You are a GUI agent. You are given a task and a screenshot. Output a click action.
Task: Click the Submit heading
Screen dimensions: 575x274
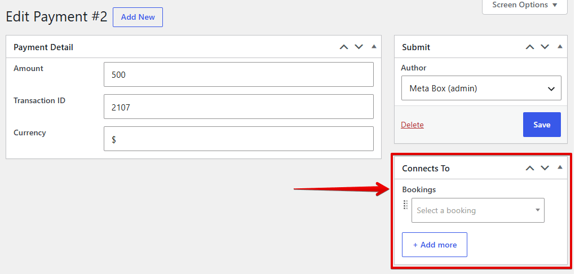click(416, 47)
